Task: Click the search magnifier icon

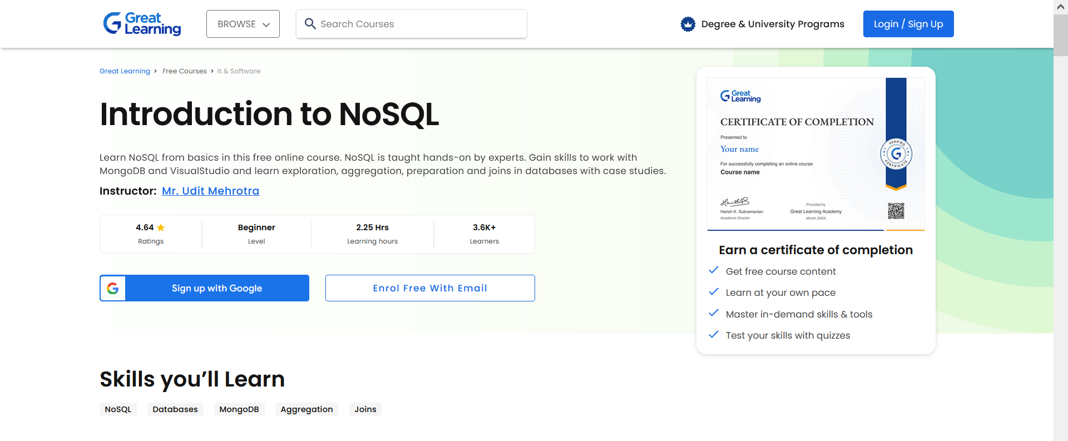Action: point(310,24)
